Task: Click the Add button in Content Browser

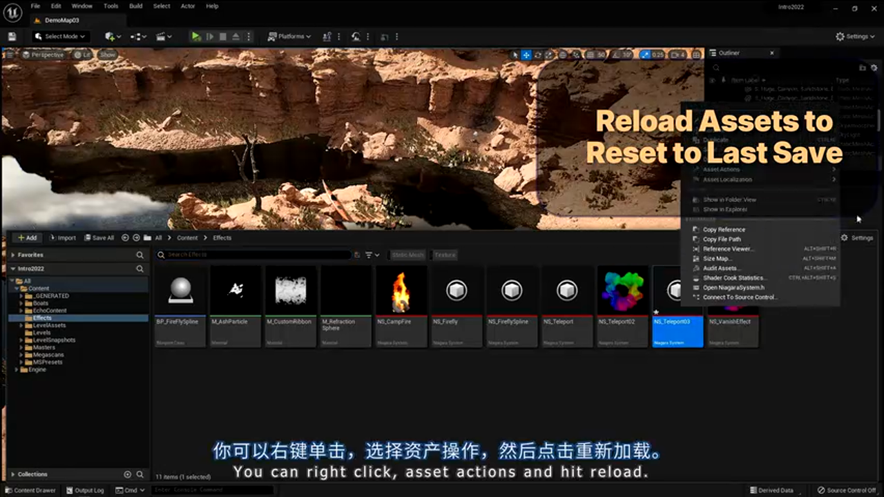Action: (27, 237)
